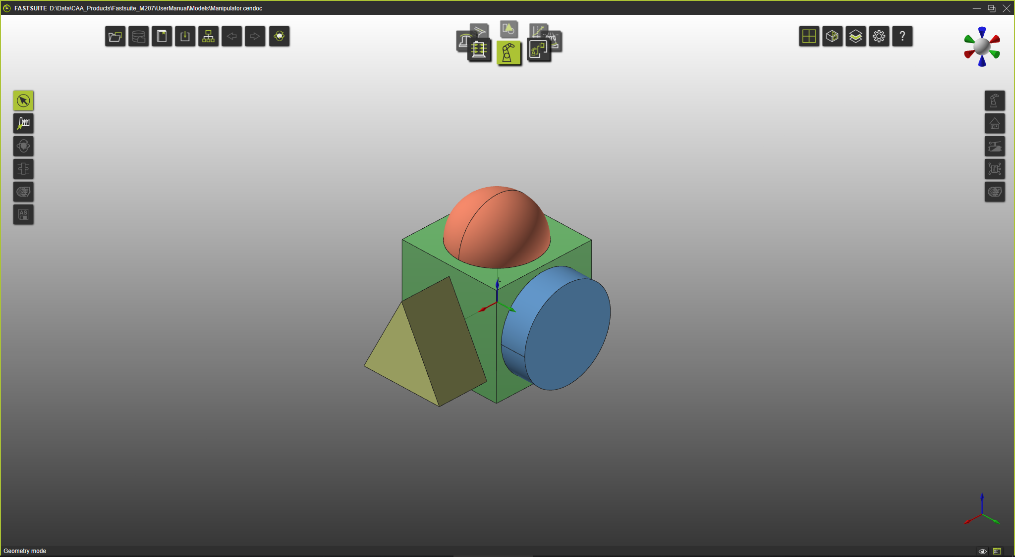The width and height of the screenshot is (1015, 557).
Task: Open Help with the question mark button
Action: [902, 36]
